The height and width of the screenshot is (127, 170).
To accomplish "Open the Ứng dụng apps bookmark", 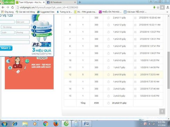I will pos(7,12).
